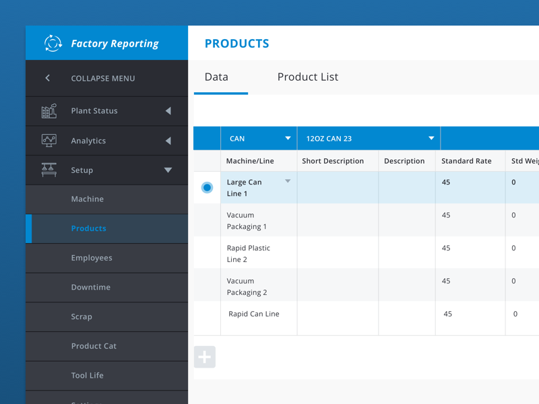539x404 pixels.
Task: Select the Large Can Line 1 radio button
Action: click(207, 187)
